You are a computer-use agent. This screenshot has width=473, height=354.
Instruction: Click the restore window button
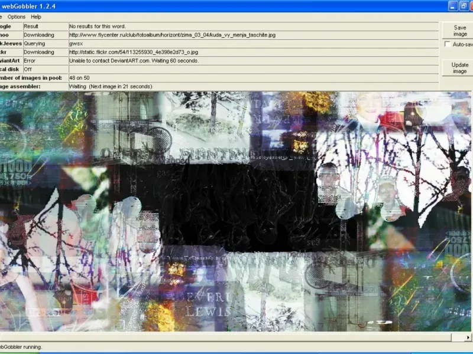point(464,6)
